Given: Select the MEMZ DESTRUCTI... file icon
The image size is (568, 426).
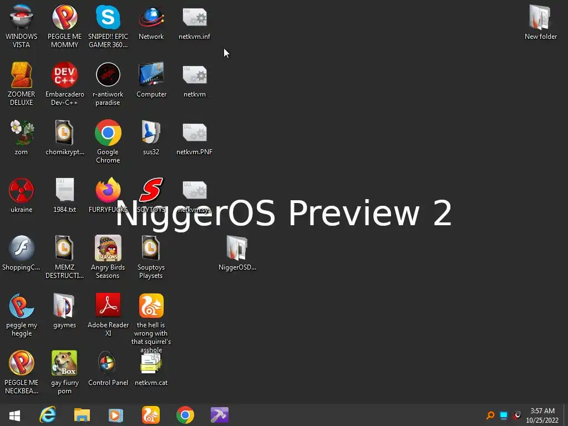Looking at the screenshot, I should [x=64, y=257].
